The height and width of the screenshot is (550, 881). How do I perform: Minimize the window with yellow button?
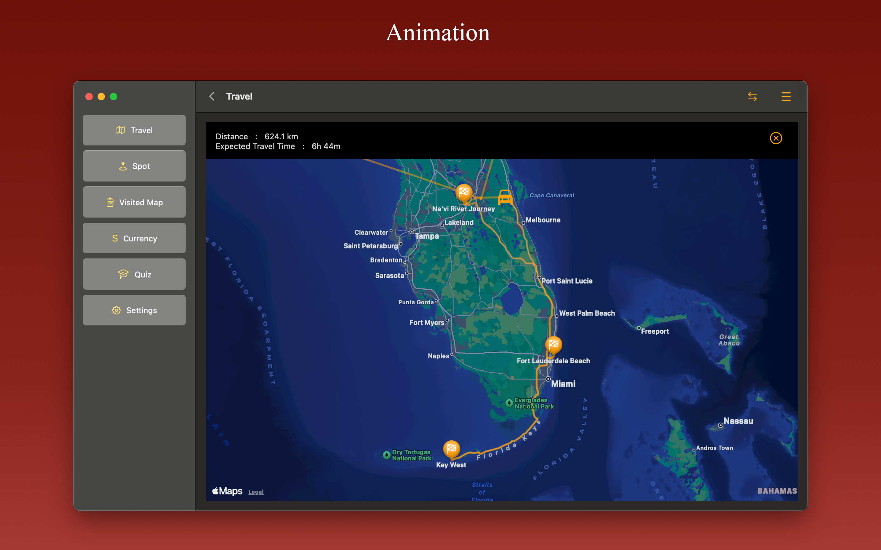tap(101, 96)
